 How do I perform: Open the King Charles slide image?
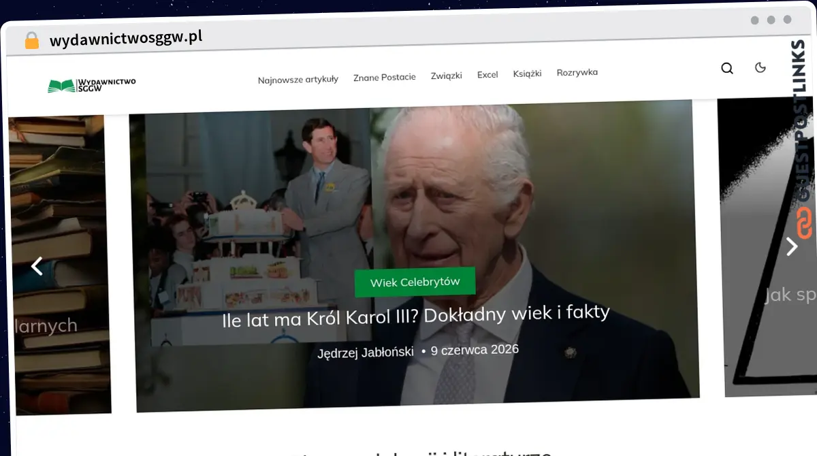pos(414,255)
